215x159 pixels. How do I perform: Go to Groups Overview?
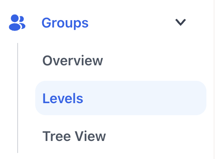73,61
